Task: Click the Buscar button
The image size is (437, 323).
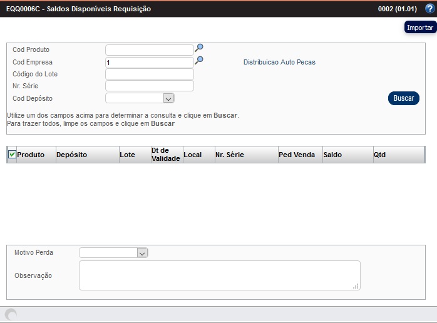Action: 403,98
